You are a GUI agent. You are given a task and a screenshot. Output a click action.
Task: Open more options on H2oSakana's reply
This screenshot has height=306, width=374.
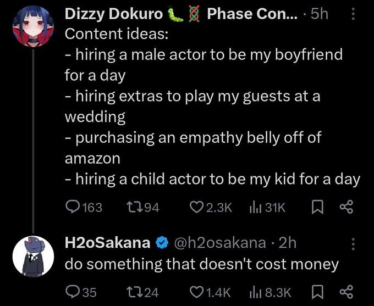[353, 243]
